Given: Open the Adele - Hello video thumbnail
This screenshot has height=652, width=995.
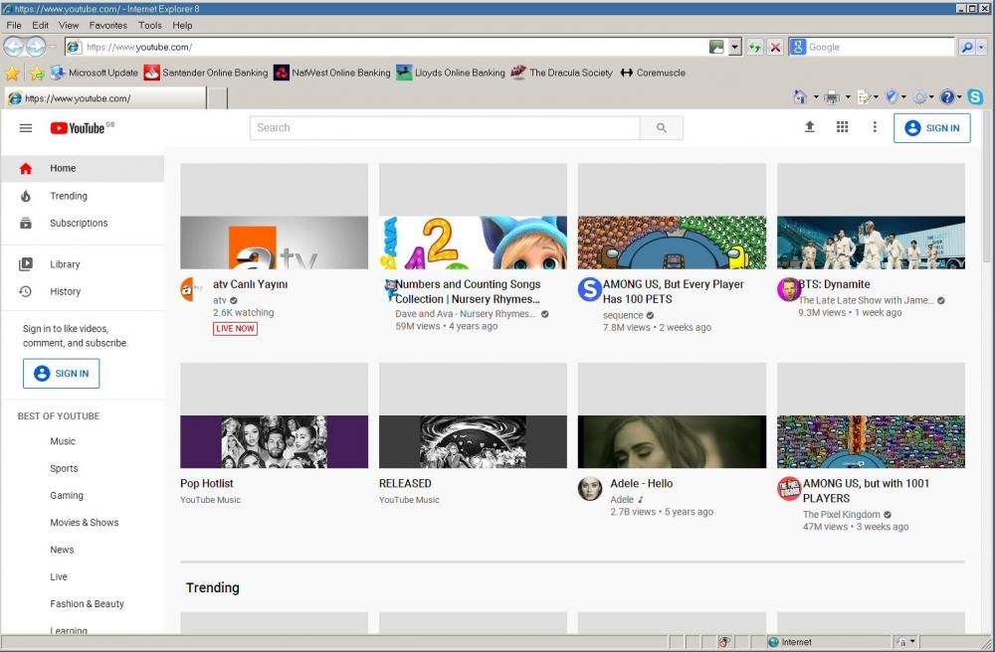Looking at the screenshot, I should click(x=672, y=441).
